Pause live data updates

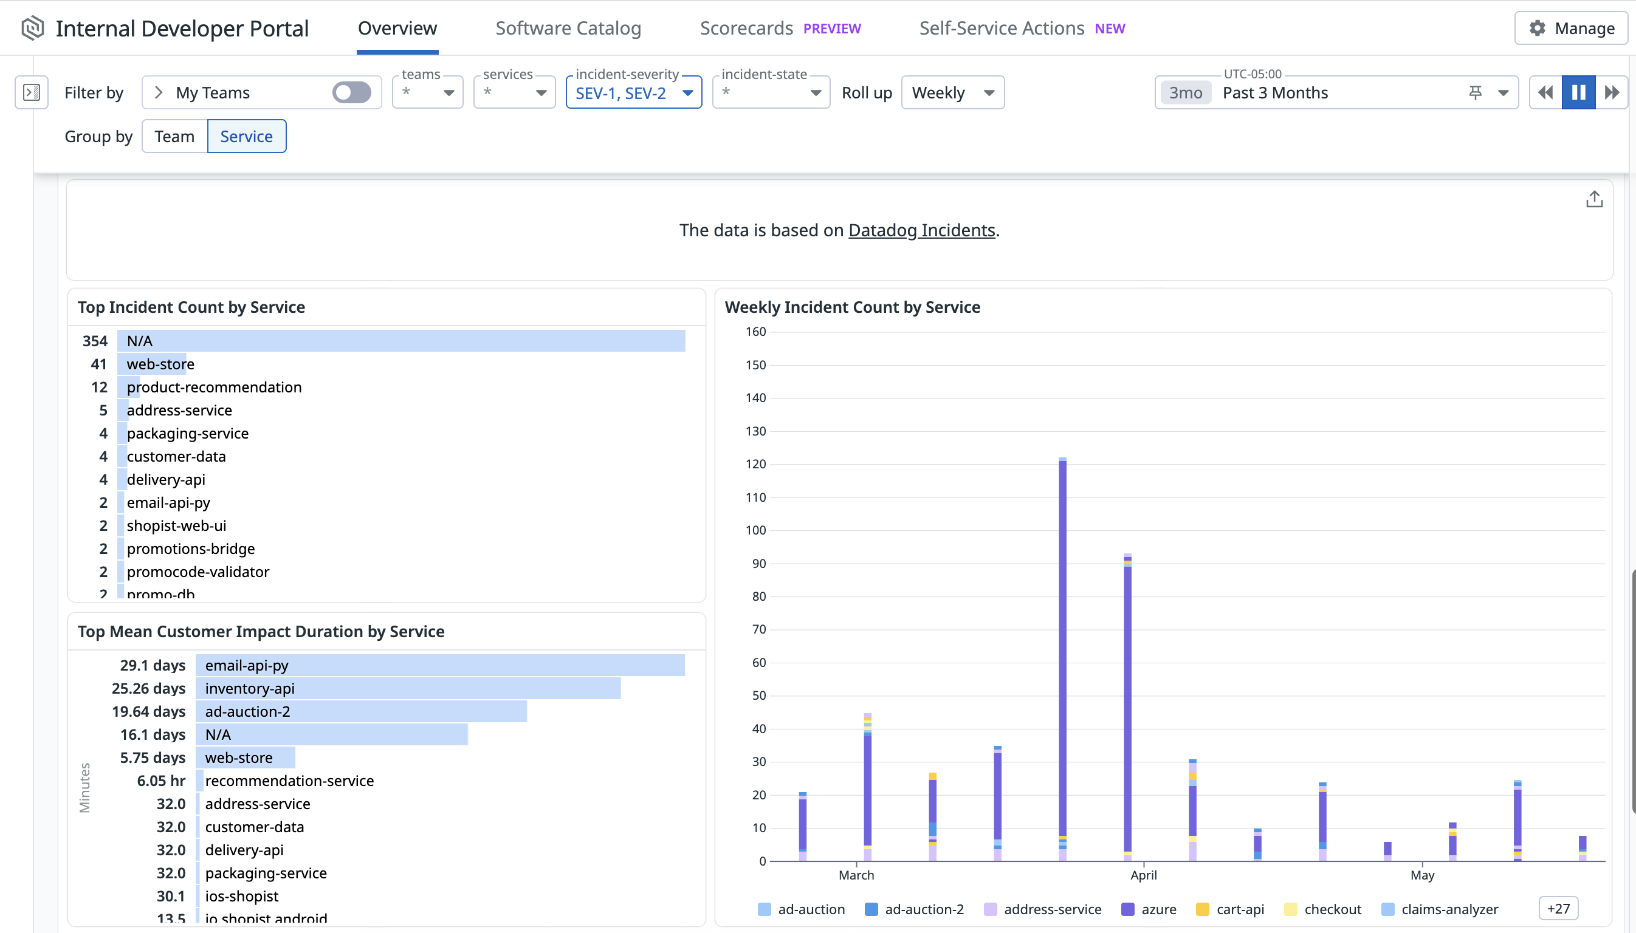1578,93
